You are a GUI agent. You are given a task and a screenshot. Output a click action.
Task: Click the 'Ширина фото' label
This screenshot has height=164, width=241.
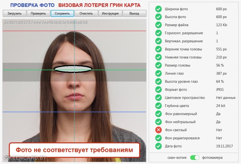tap(176, 9)
